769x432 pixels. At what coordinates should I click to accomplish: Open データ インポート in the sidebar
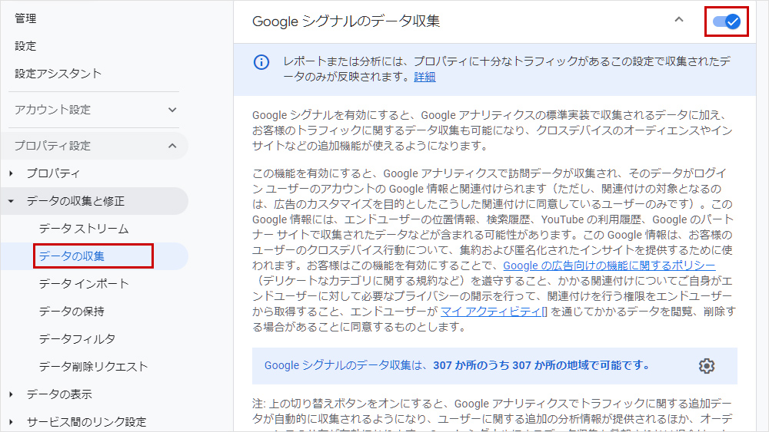click(84, 284)
